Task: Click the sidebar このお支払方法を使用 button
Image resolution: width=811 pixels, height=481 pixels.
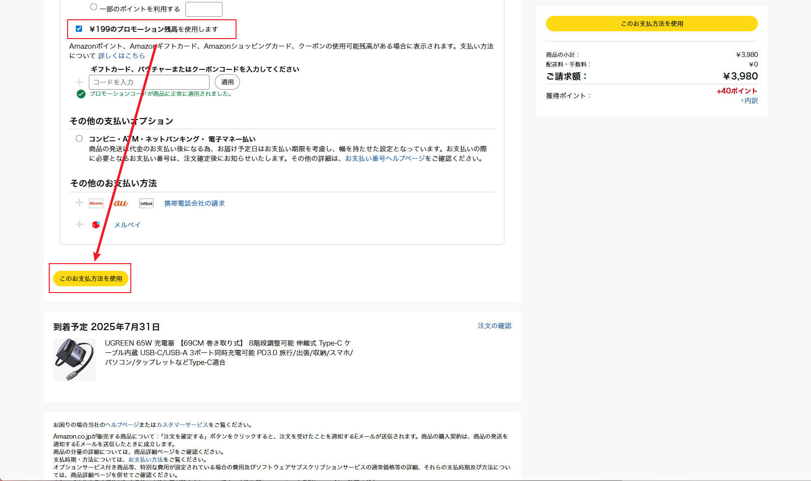Action: [652, 24]
